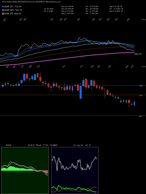The height and width of the screenshot is (194, 146).
Task: Select the 'DOW ST: 711.58' legend text
Action: pos(13,6)
